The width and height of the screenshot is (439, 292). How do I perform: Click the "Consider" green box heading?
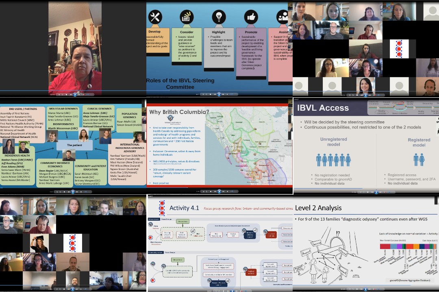(187, 32)
